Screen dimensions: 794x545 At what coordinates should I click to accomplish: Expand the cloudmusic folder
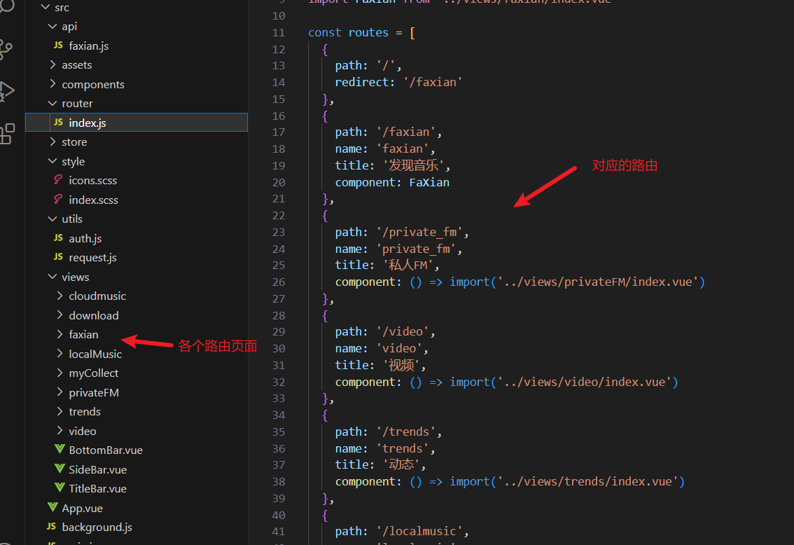(60, 296)
